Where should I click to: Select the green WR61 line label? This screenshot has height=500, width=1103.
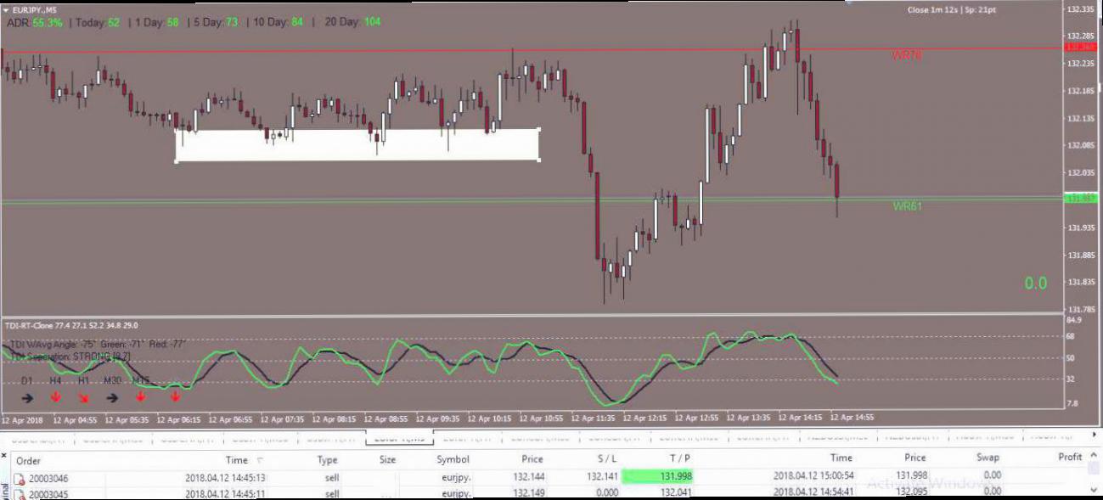pyautogui.click(x=907, y=206)
